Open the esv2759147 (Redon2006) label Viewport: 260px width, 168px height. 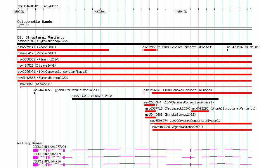tap(37, 47)
